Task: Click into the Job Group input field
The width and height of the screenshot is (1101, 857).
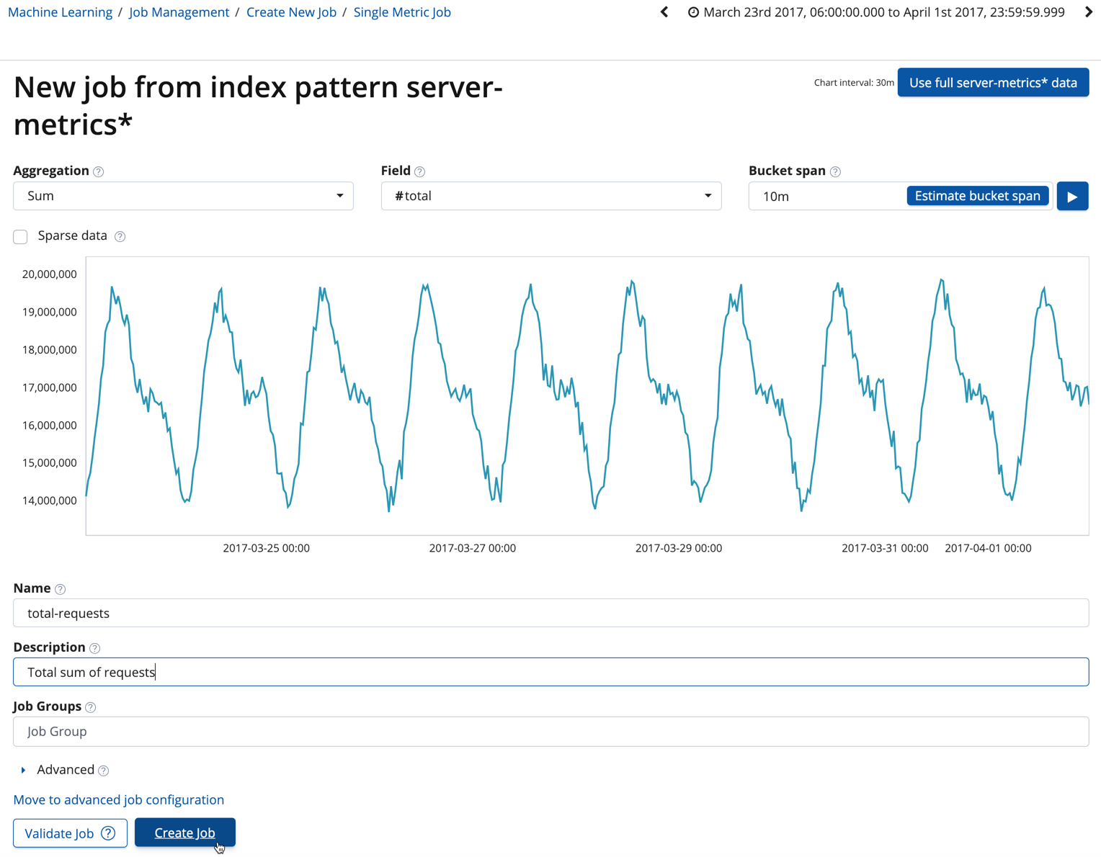Action: point(550,732)
